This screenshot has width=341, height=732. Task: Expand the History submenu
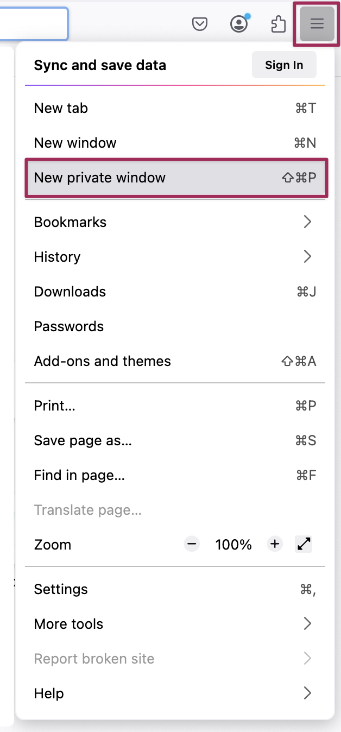(175, 257)
